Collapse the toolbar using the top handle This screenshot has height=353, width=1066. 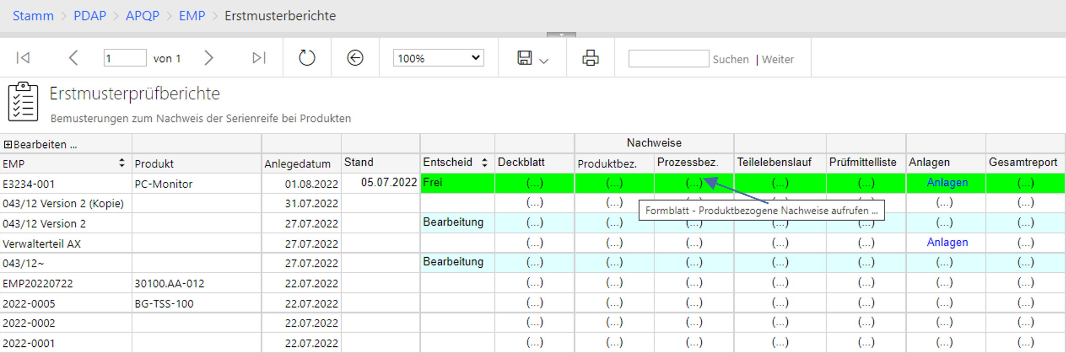(x=561, y=34)
